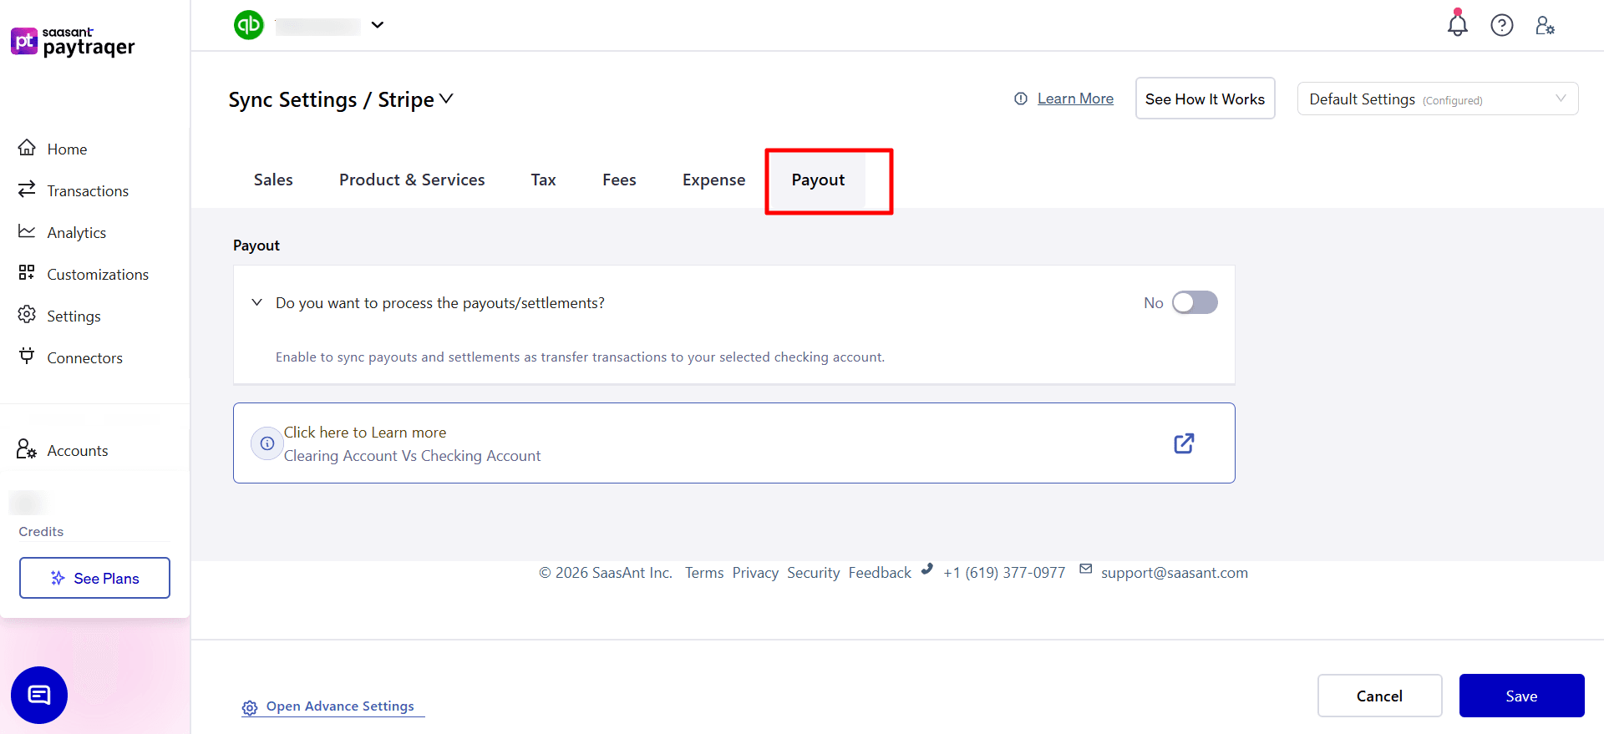Open Customizations in the sidebar
The height and width of the screenshot is (734, 1604).
point(98,274)
